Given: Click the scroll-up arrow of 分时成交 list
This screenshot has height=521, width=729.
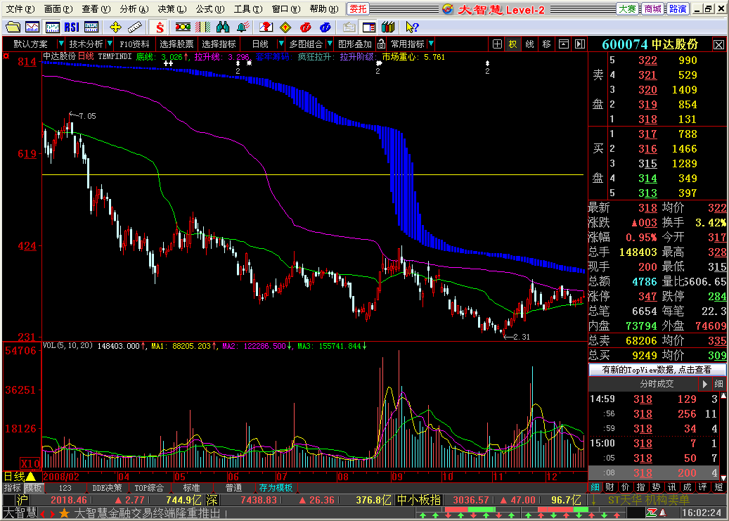Looking at the screenshot, I should (723, 395).
